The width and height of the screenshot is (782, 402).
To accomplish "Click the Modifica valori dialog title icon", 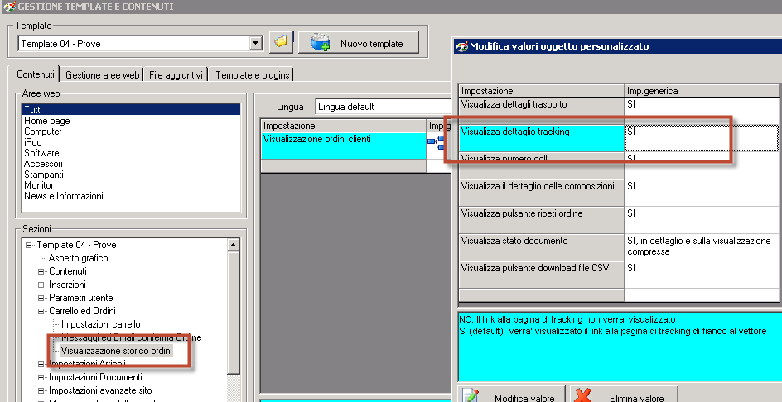I will pyautogui.click(x=461, y=46).
